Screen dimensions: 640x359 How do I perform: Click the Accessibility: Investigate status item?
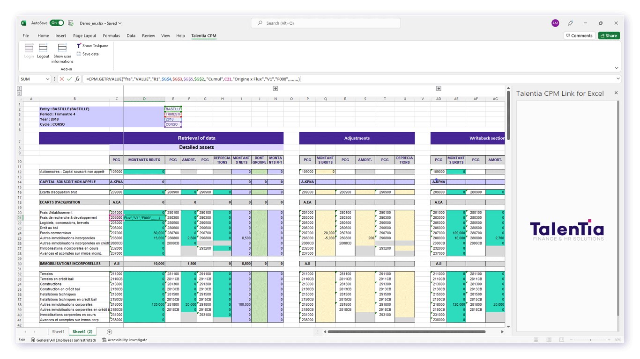tap(125, 340)
